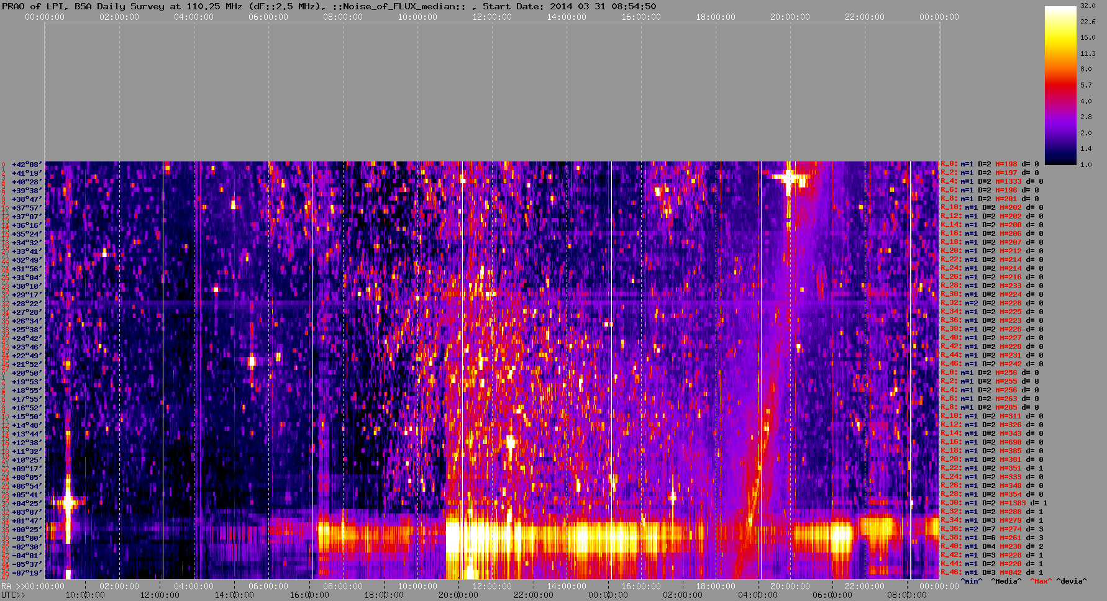This screenshot has height=601, width=1107.
Task: Click the ^Max^ legend label
Action: tap(1041, 582)
